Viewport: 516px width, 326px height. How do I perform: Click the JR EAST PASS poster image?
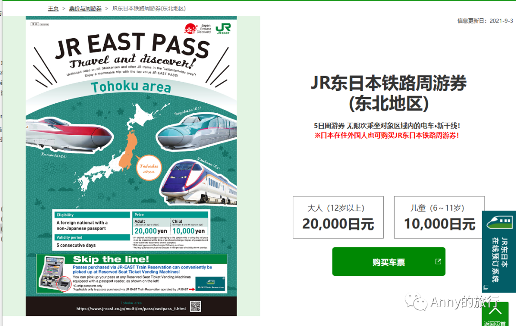131,166
